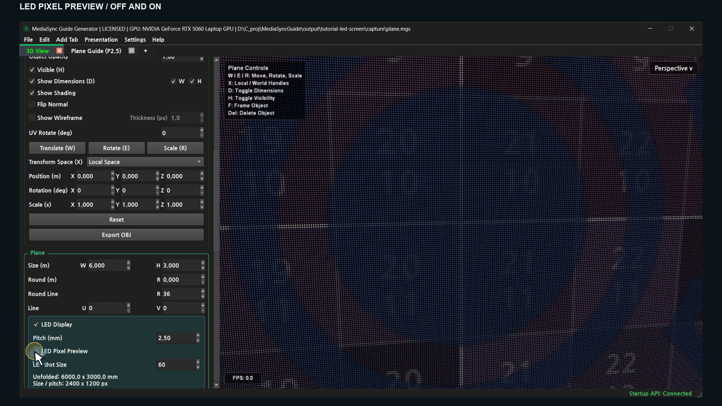Click the Reset button

(x=116, y=220)
